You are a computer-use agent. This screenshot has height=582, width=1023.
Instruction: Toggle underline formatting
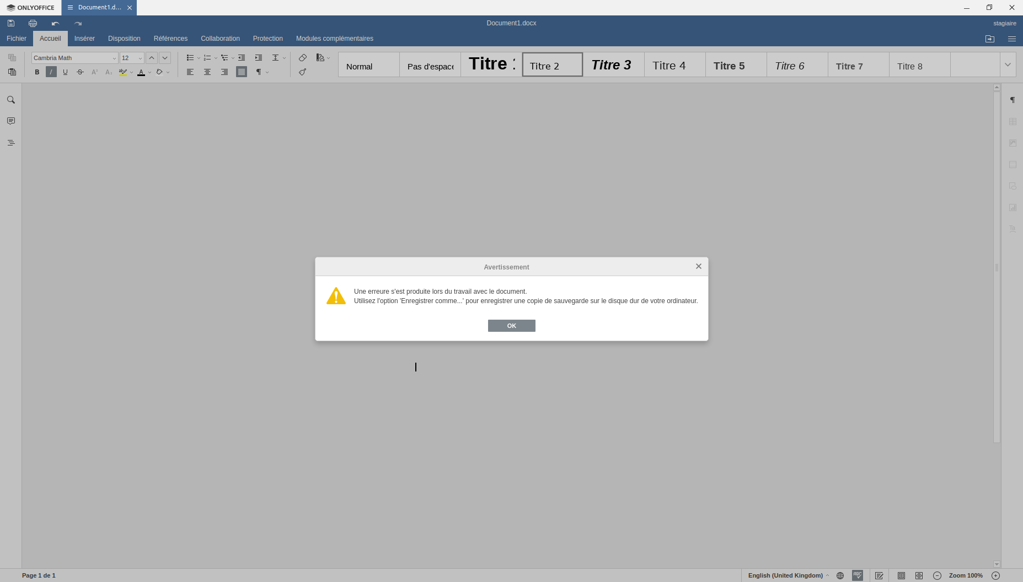coord(66,72)
